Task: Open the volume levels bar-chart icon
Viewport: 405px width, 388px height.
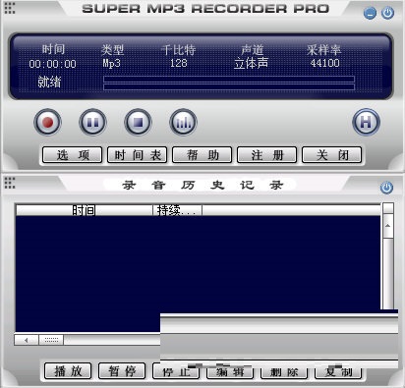Action: tap(183, 122)
